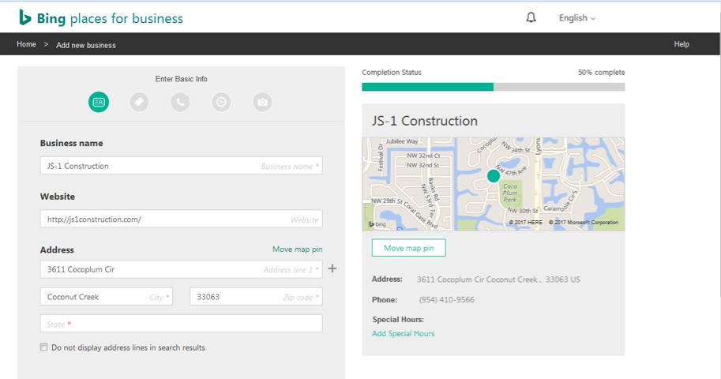Click Add Special Hours link
This screenshot has height=379, width=721.
coord(404,333)
